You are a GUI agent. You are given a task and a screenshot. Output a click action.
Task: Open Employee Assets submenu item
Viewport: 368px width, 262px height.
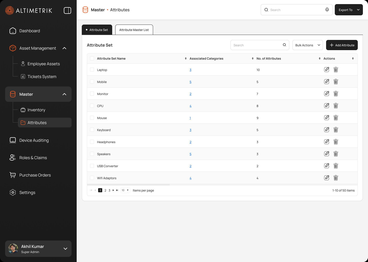point(40,64)
